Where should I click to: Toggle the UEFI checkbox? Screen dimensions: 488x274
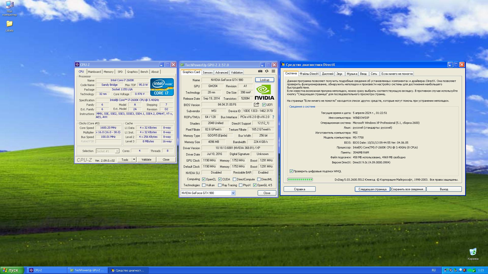264,105
